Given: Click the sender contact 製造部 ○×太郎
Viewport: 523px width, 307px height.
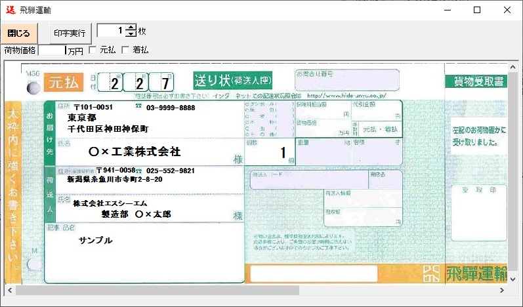Looking at the screenshot, I should [x=136, y=215].
